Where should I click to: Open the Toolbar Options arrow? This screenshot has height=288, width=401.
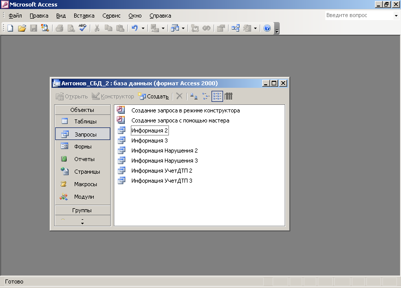point(277,29)
